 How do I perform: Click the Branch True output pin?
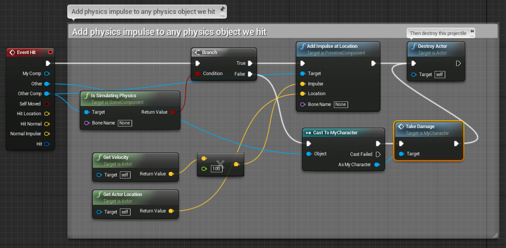(250, 63)
